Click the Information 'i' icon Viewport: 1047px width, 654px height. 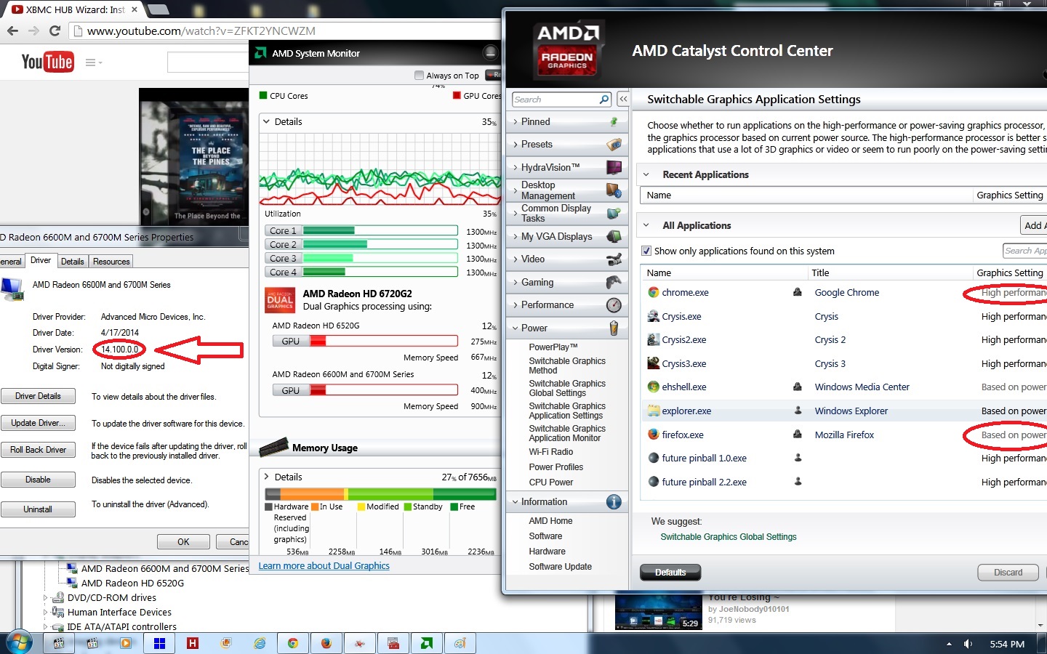click(x=614, y=502)
